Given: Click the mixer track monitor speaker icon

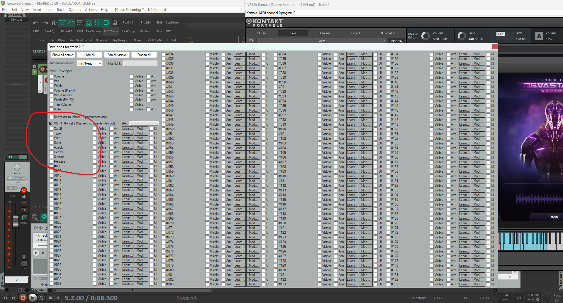Looking at the screenshot, I should [x=24, y=196].
